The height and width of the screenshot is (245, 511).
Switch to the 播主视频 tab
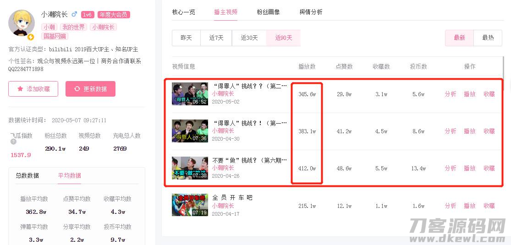tap(225, 12)
